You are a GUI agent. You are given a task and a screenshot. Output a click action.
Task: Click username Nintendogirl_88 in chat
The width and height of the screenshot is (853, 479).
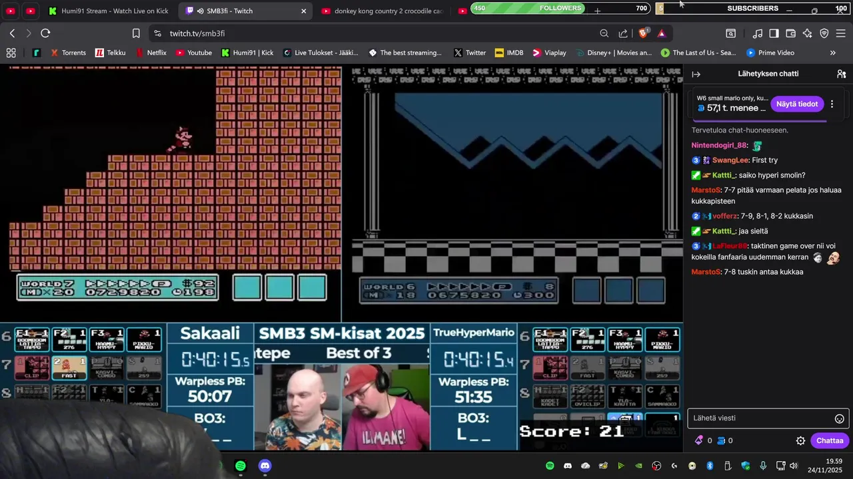coord(720,145)
